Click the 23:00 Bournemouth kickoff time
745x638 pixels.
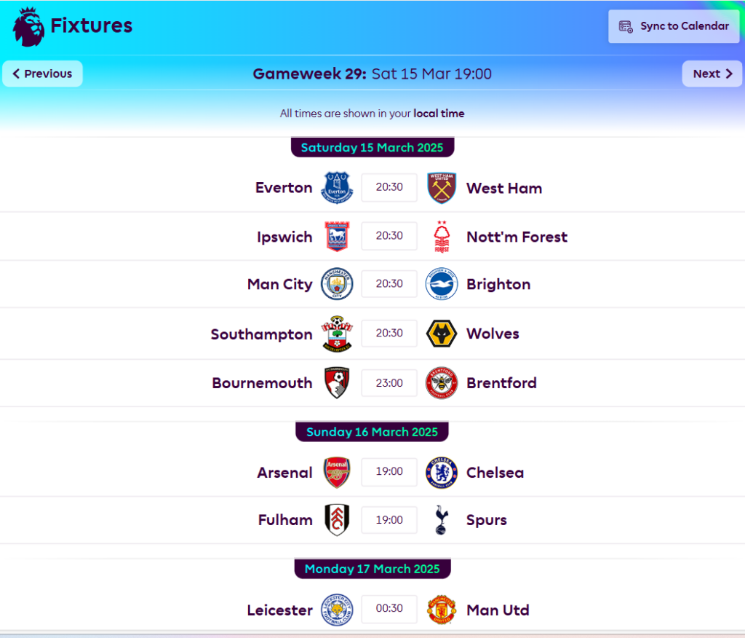(389, 382)
